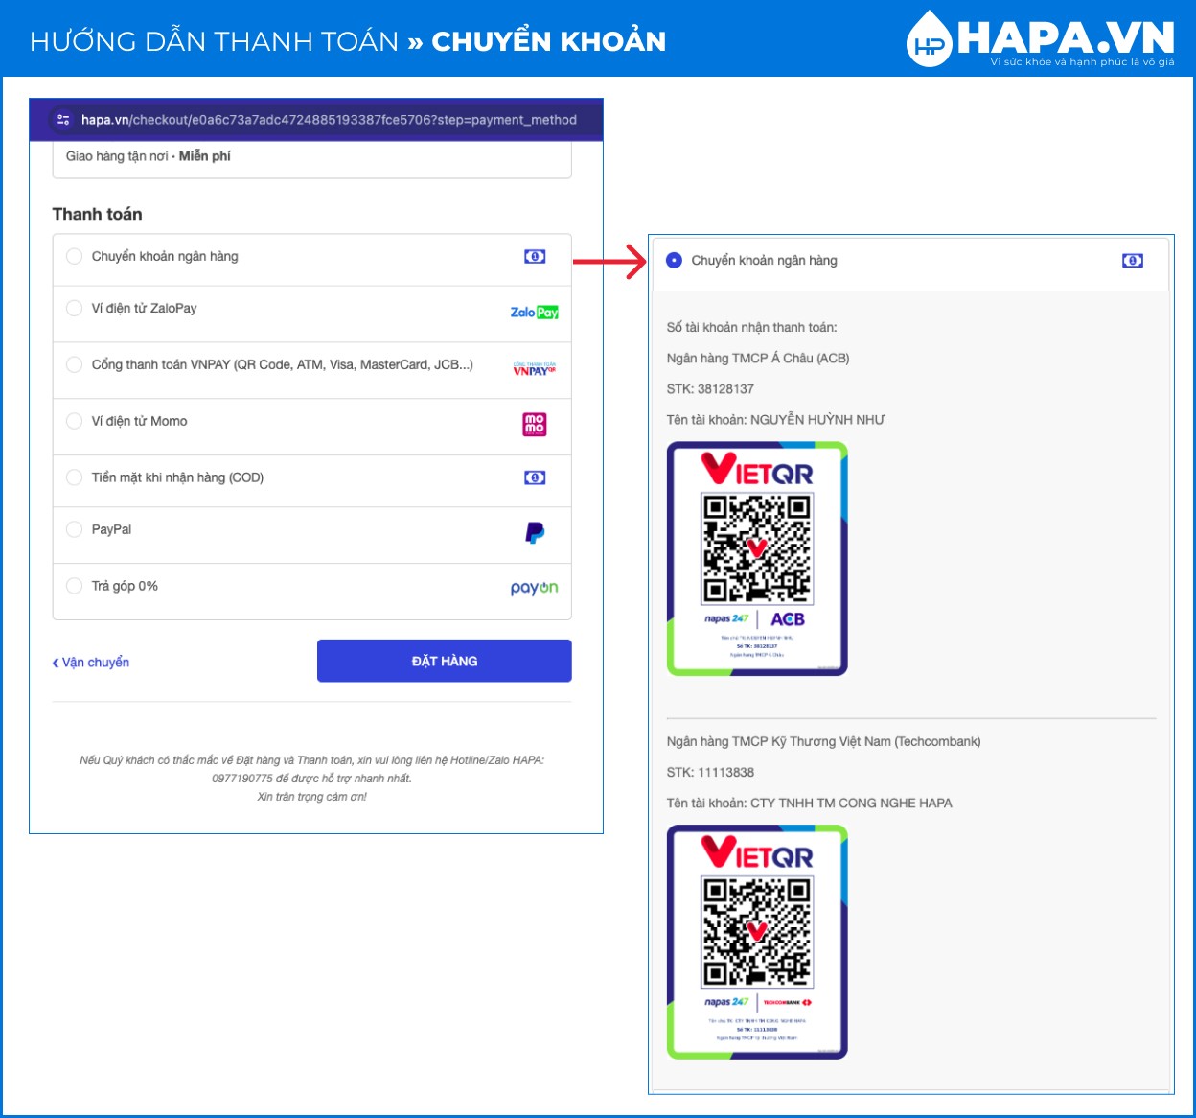Click the ACB VietQR code image
Screen dimensions: 1196x1118
click(x=757, y=559)
